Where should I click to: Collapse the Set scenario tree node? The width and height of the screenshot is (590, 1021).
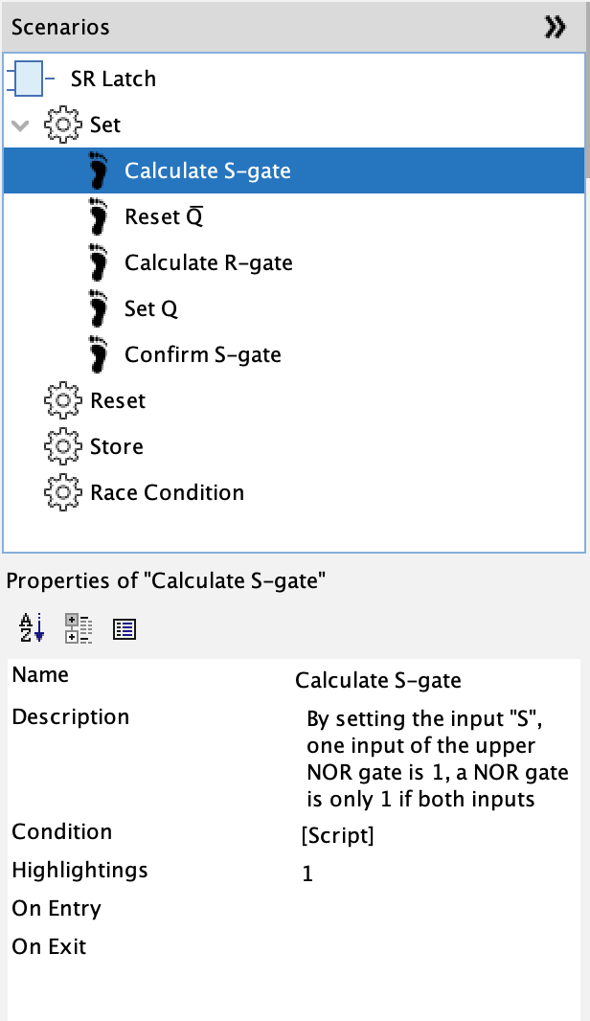20,125
